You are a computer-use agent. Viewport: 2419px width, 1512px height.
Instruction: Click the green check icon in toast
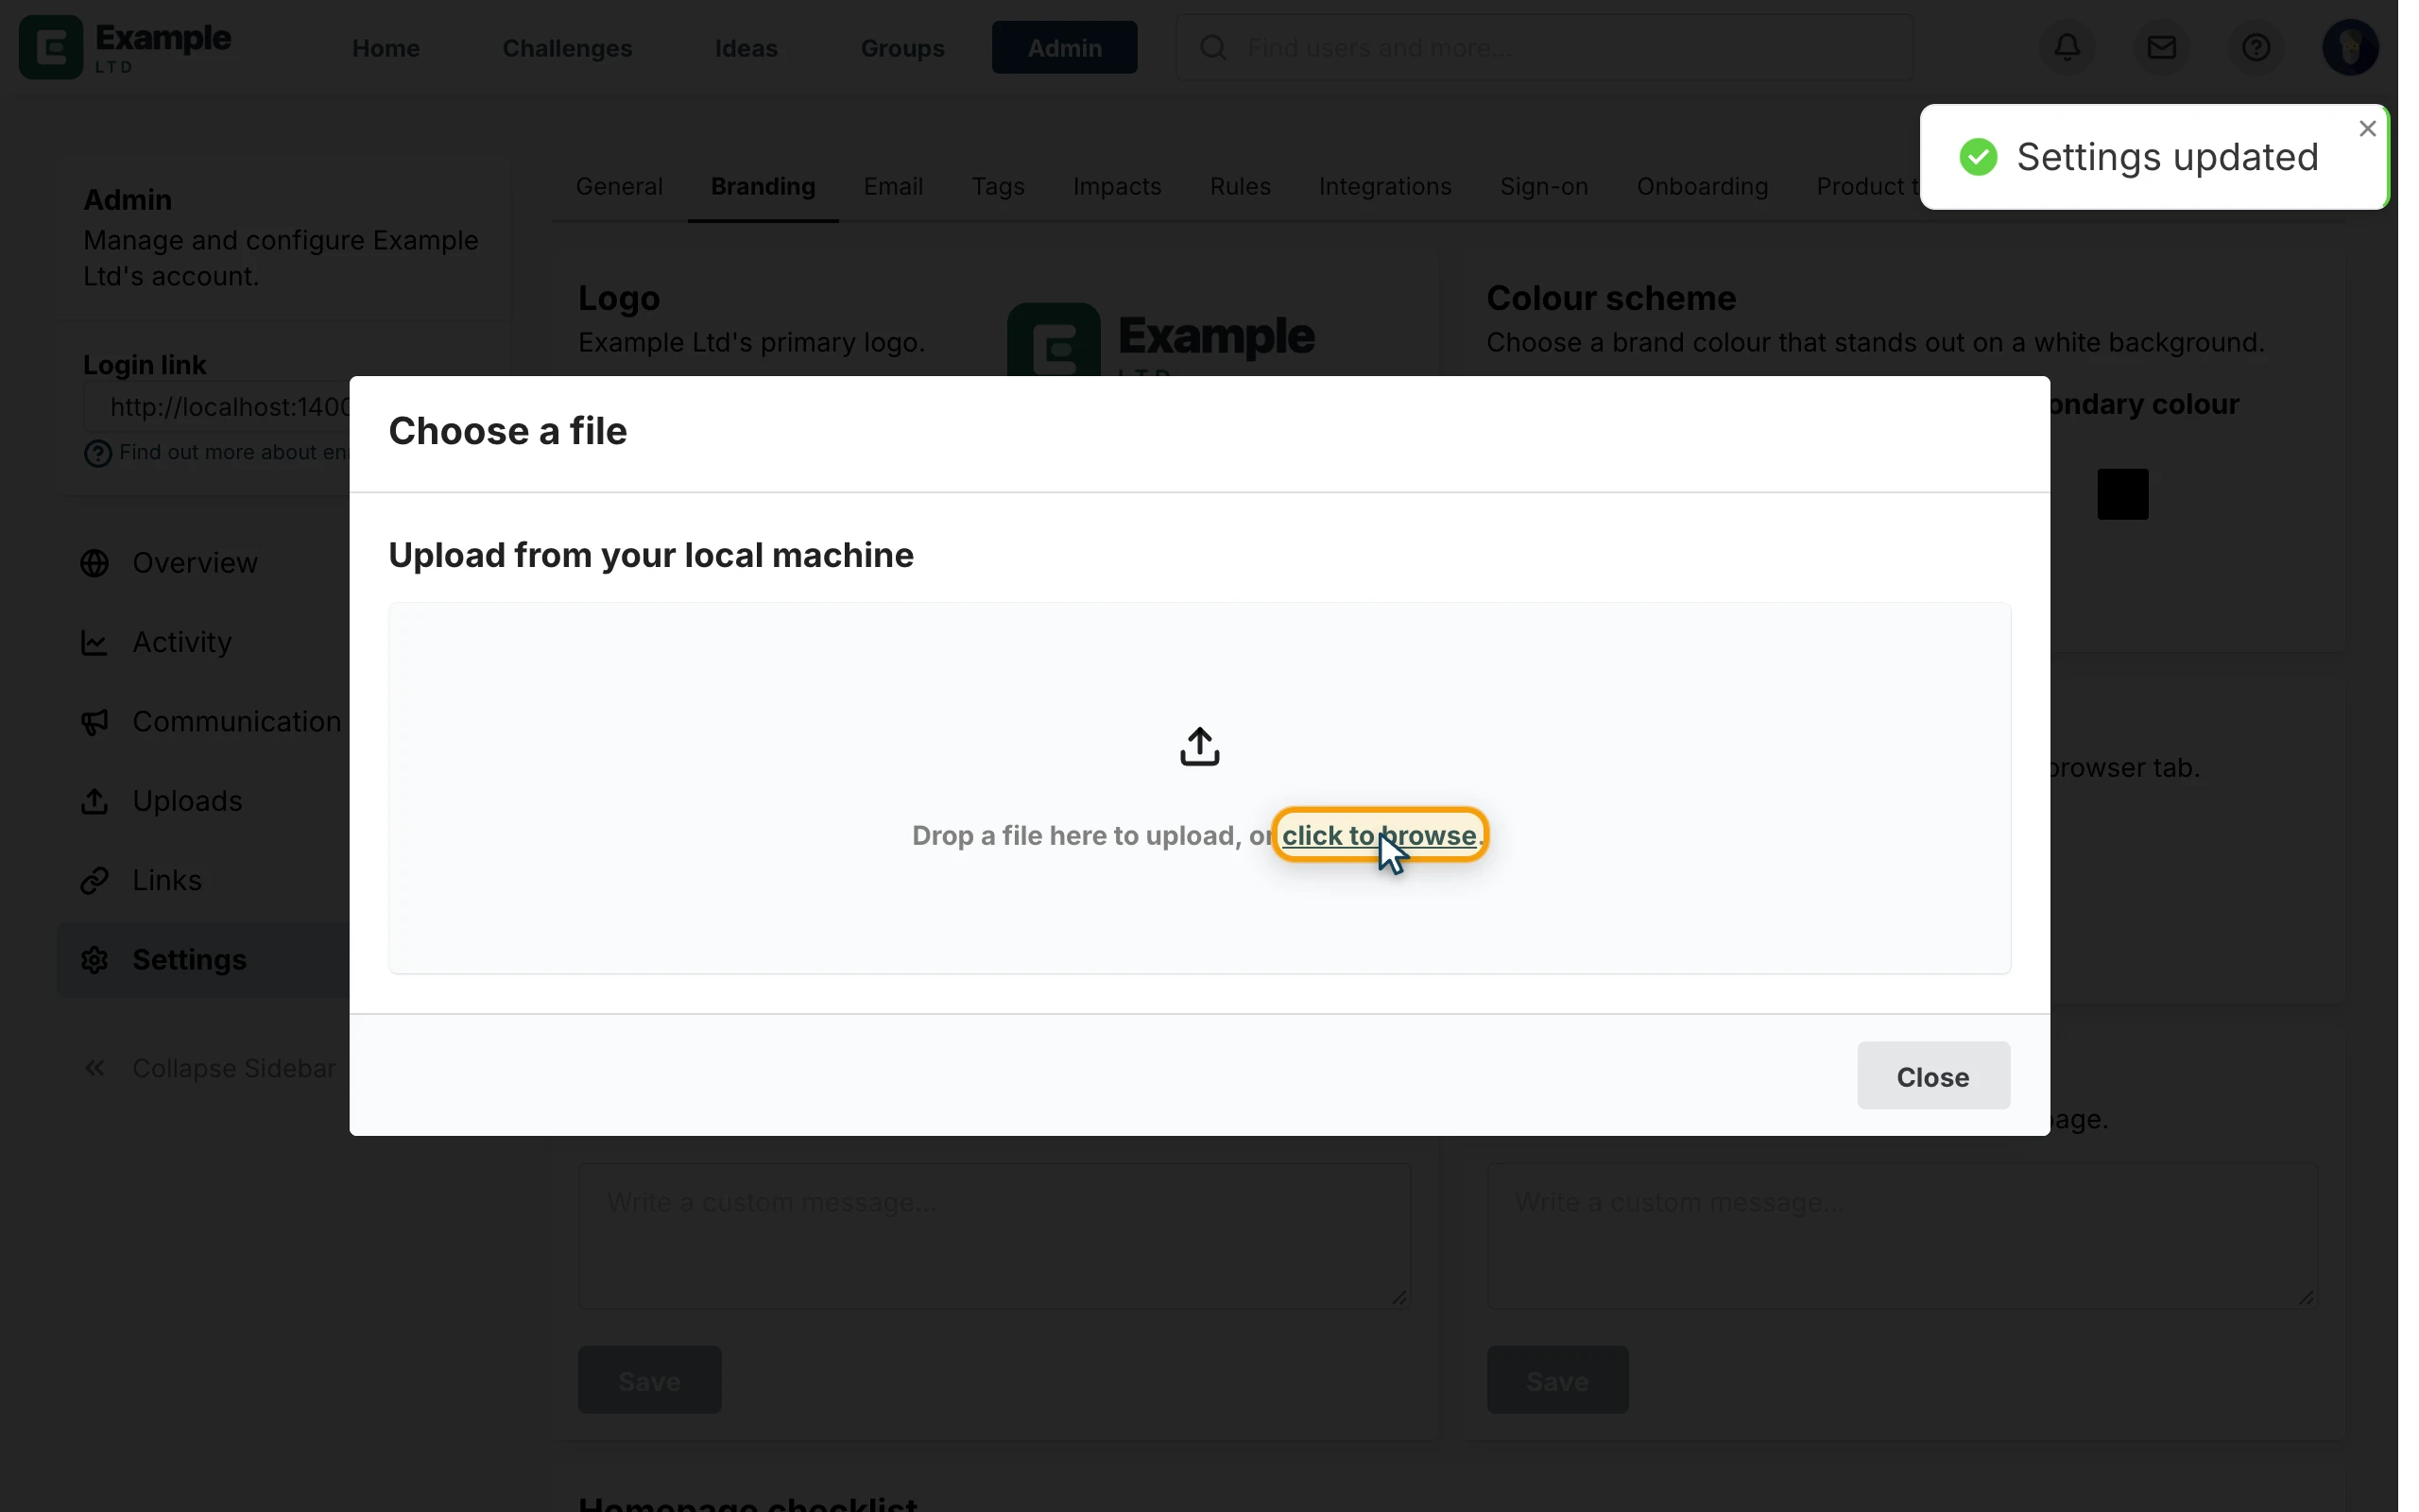point(1977,157)
